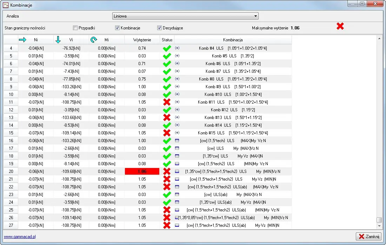Click the Kombinacja column header

coord(233,40)
